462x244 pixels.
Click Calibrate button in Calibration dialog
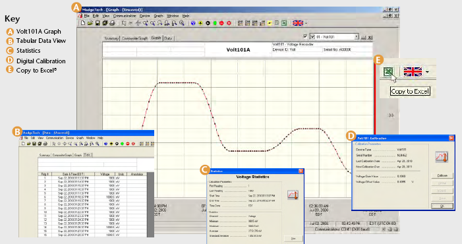(x=442, y=175)
